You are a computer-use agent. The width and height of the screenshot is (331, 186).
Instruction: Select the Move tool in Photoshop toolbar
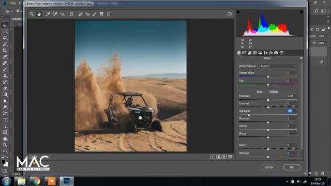pos(5,25)
